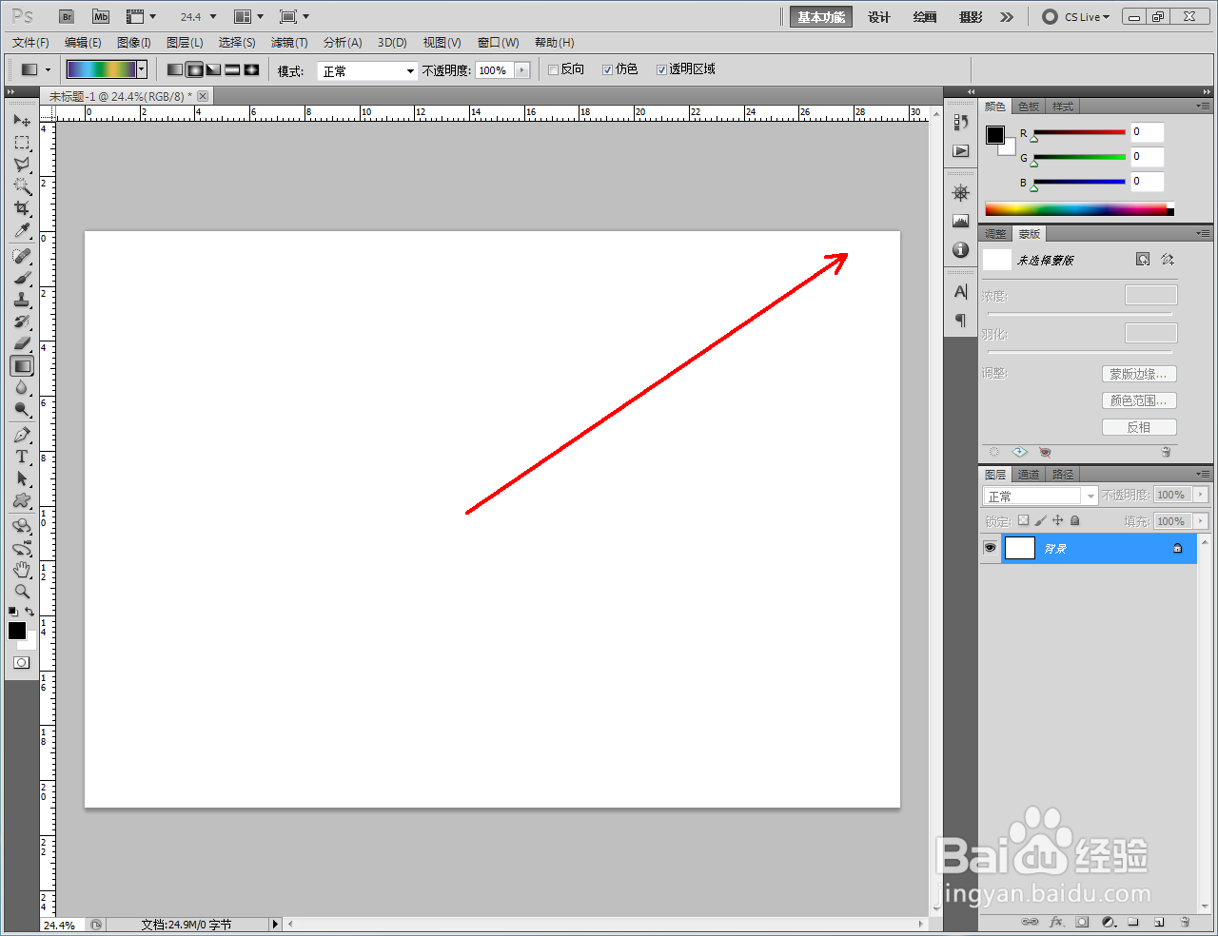Click the 颜色范围 button
Screen dimensions: 1218x936
(x=1139, y=400)
